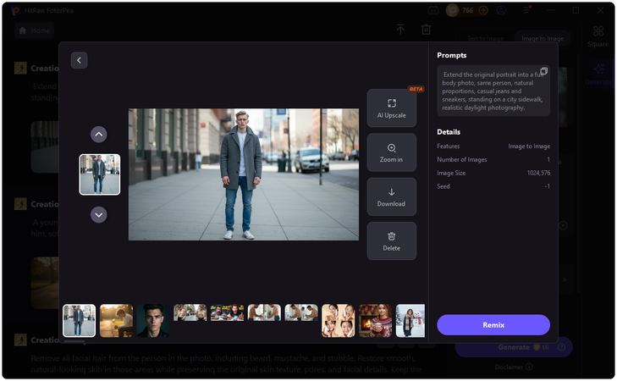
Task: Copy the prompt text using copy icon
Action: (x=543, y=71)
